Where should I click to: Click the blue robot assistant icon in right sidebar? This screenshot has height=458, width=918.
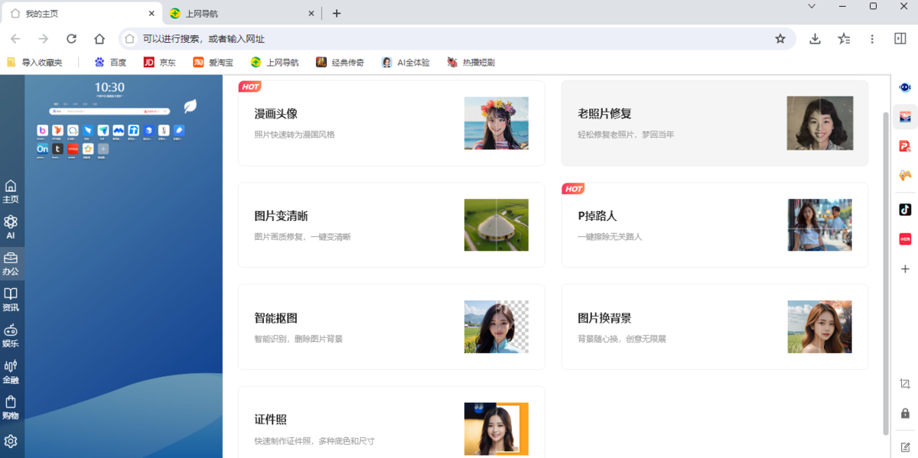tap(905, 87)
